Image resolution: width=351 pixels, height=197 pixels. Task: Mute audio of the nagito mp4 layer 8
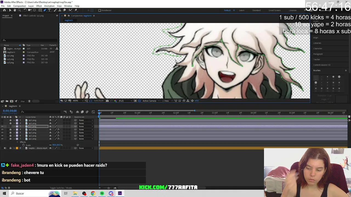(x=5, y=148)
